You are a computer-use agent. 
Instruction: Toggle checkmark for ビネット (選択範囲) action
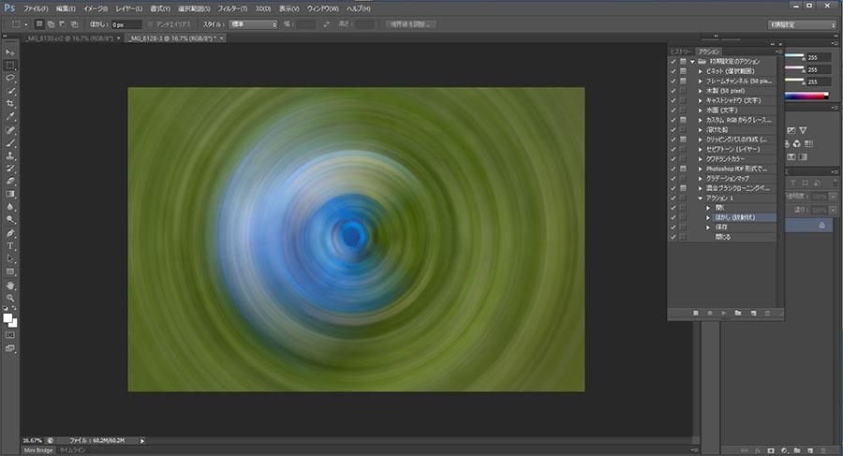pyautogui.click(x=673, y=71)
